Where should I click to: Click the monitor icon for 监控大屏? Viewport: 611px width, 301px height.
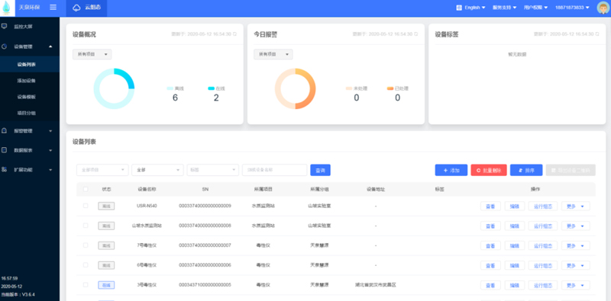coord(5,27)
